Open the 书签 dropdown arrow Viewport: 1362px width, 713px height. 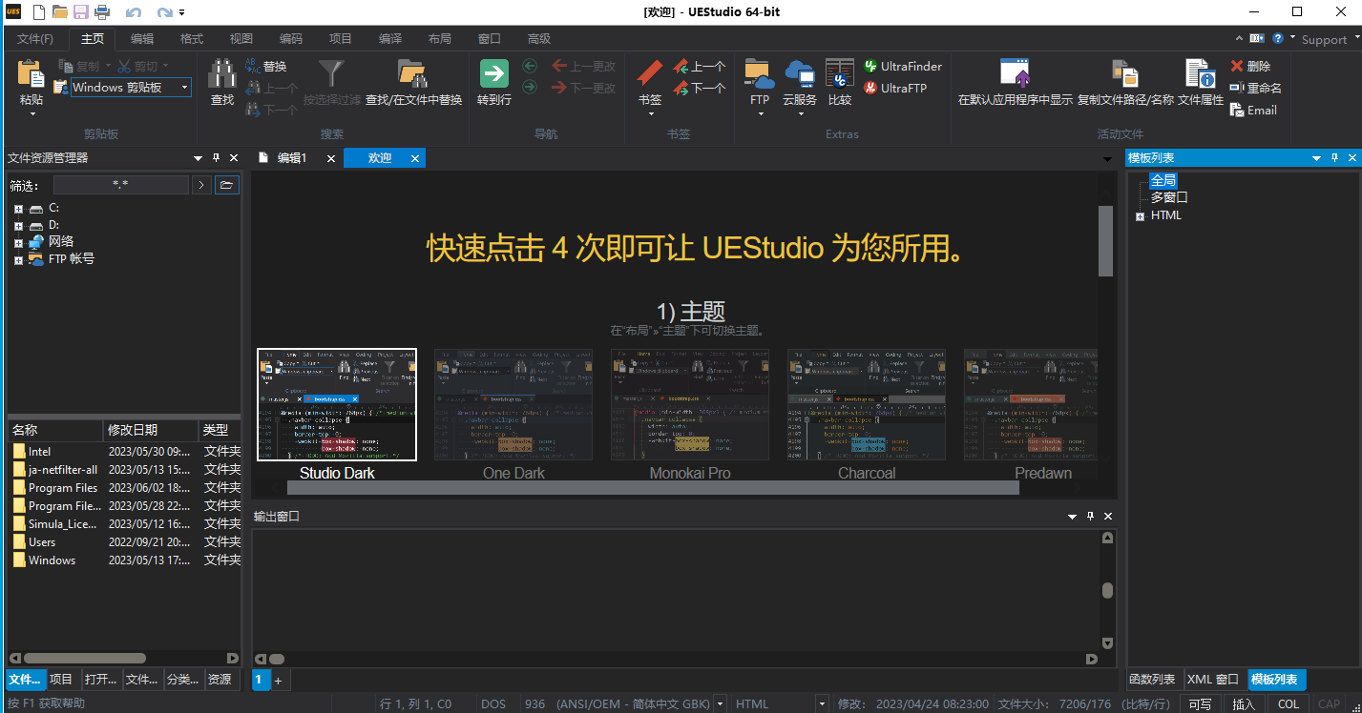point(650,113)
